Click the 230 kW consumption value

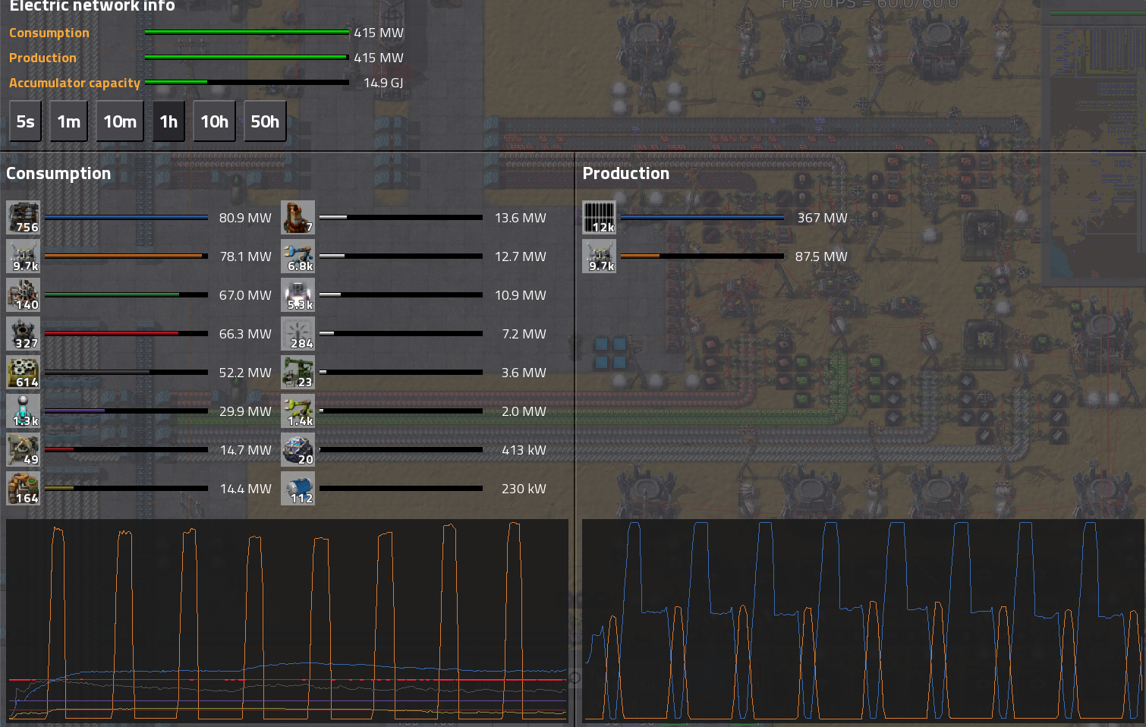point(524,489)
